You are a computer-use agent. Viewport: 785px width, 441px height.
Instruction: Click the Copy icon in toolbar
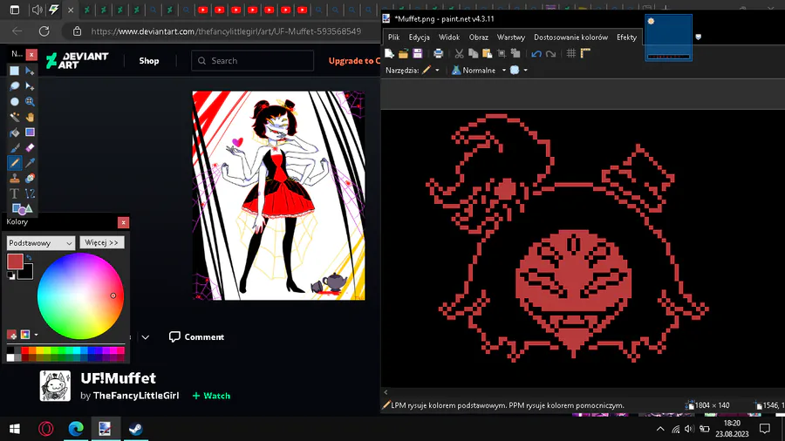473,53
